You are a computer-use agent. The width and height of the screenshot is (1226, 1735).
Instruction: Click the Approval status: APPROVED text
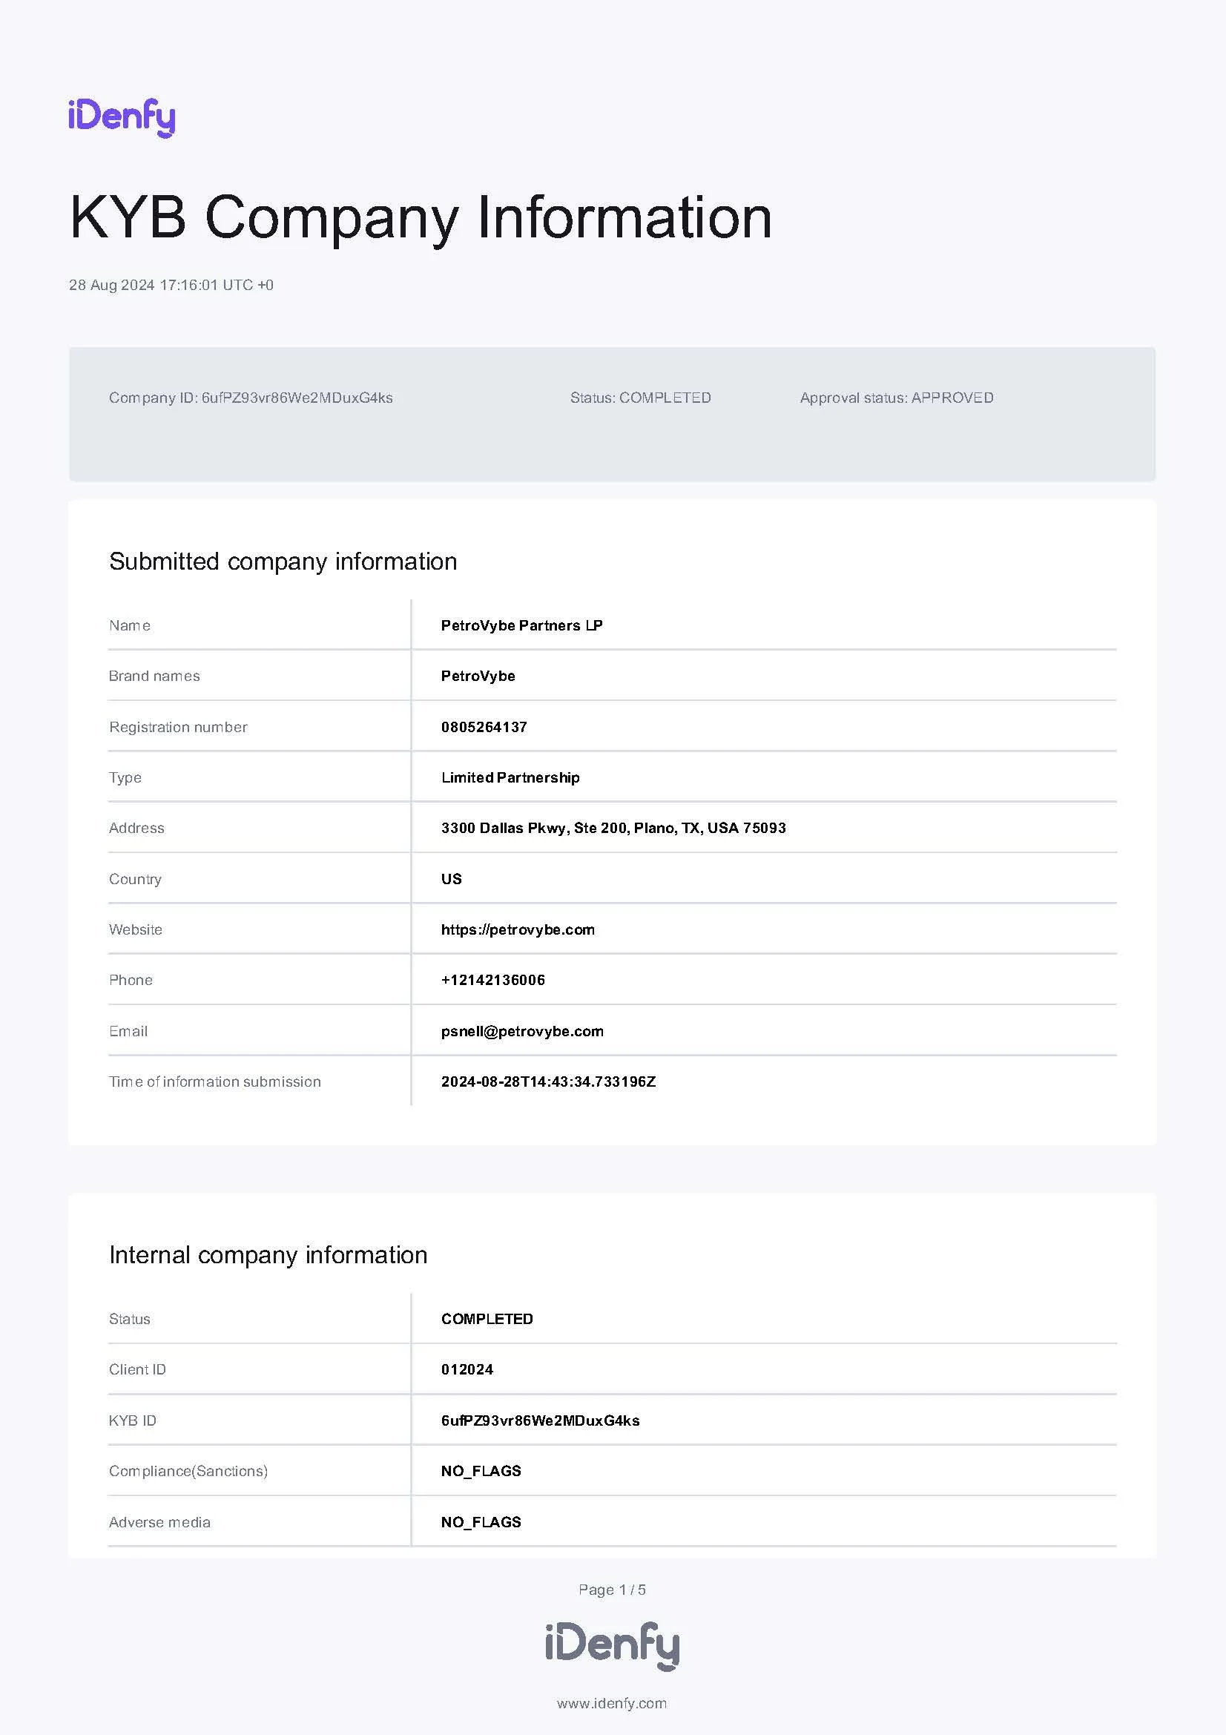tap(897, 398)
